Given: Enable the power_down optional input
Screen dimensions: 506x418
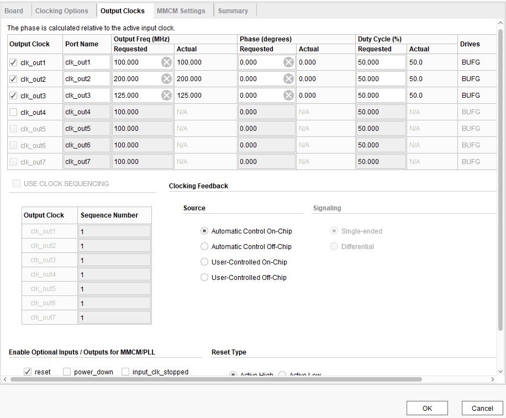Looking at the screenshot, I should pos(67,372).
